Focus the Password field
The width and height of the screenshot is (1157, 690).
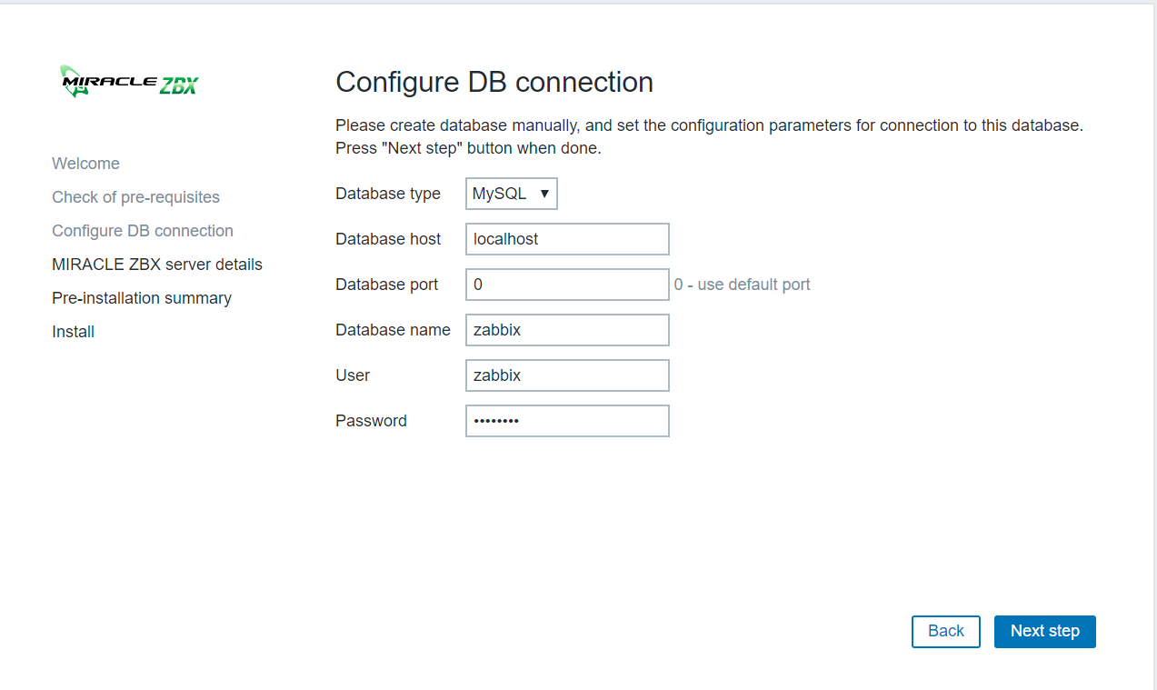tap(567, 421)
